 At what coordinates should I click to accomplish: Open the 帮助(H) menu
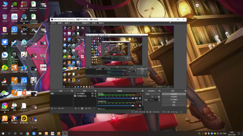pos(101,23)
